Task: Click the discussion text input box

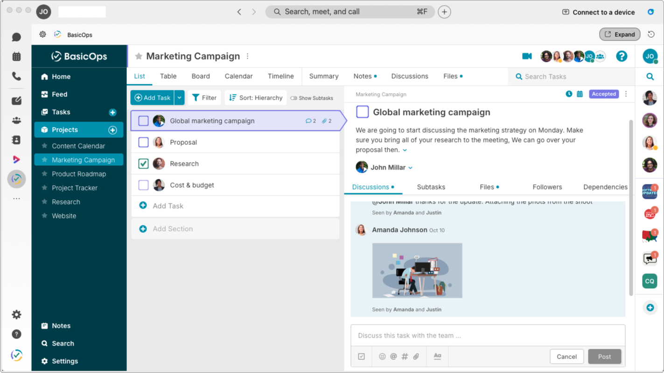Action: [x=488, y=335]
